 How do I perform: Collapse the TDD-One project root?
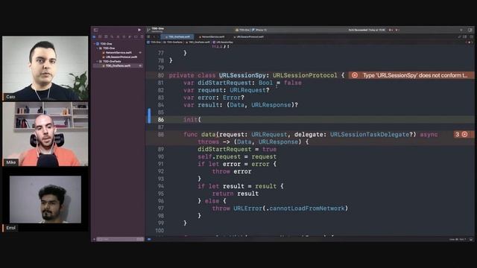[x=95, y=44]
